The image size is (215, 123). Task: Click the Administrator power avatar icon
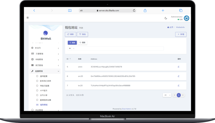click(x=186, y=18)
